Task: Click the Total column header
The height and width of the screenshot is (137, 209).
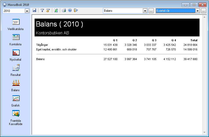Action: pos(194,40)
